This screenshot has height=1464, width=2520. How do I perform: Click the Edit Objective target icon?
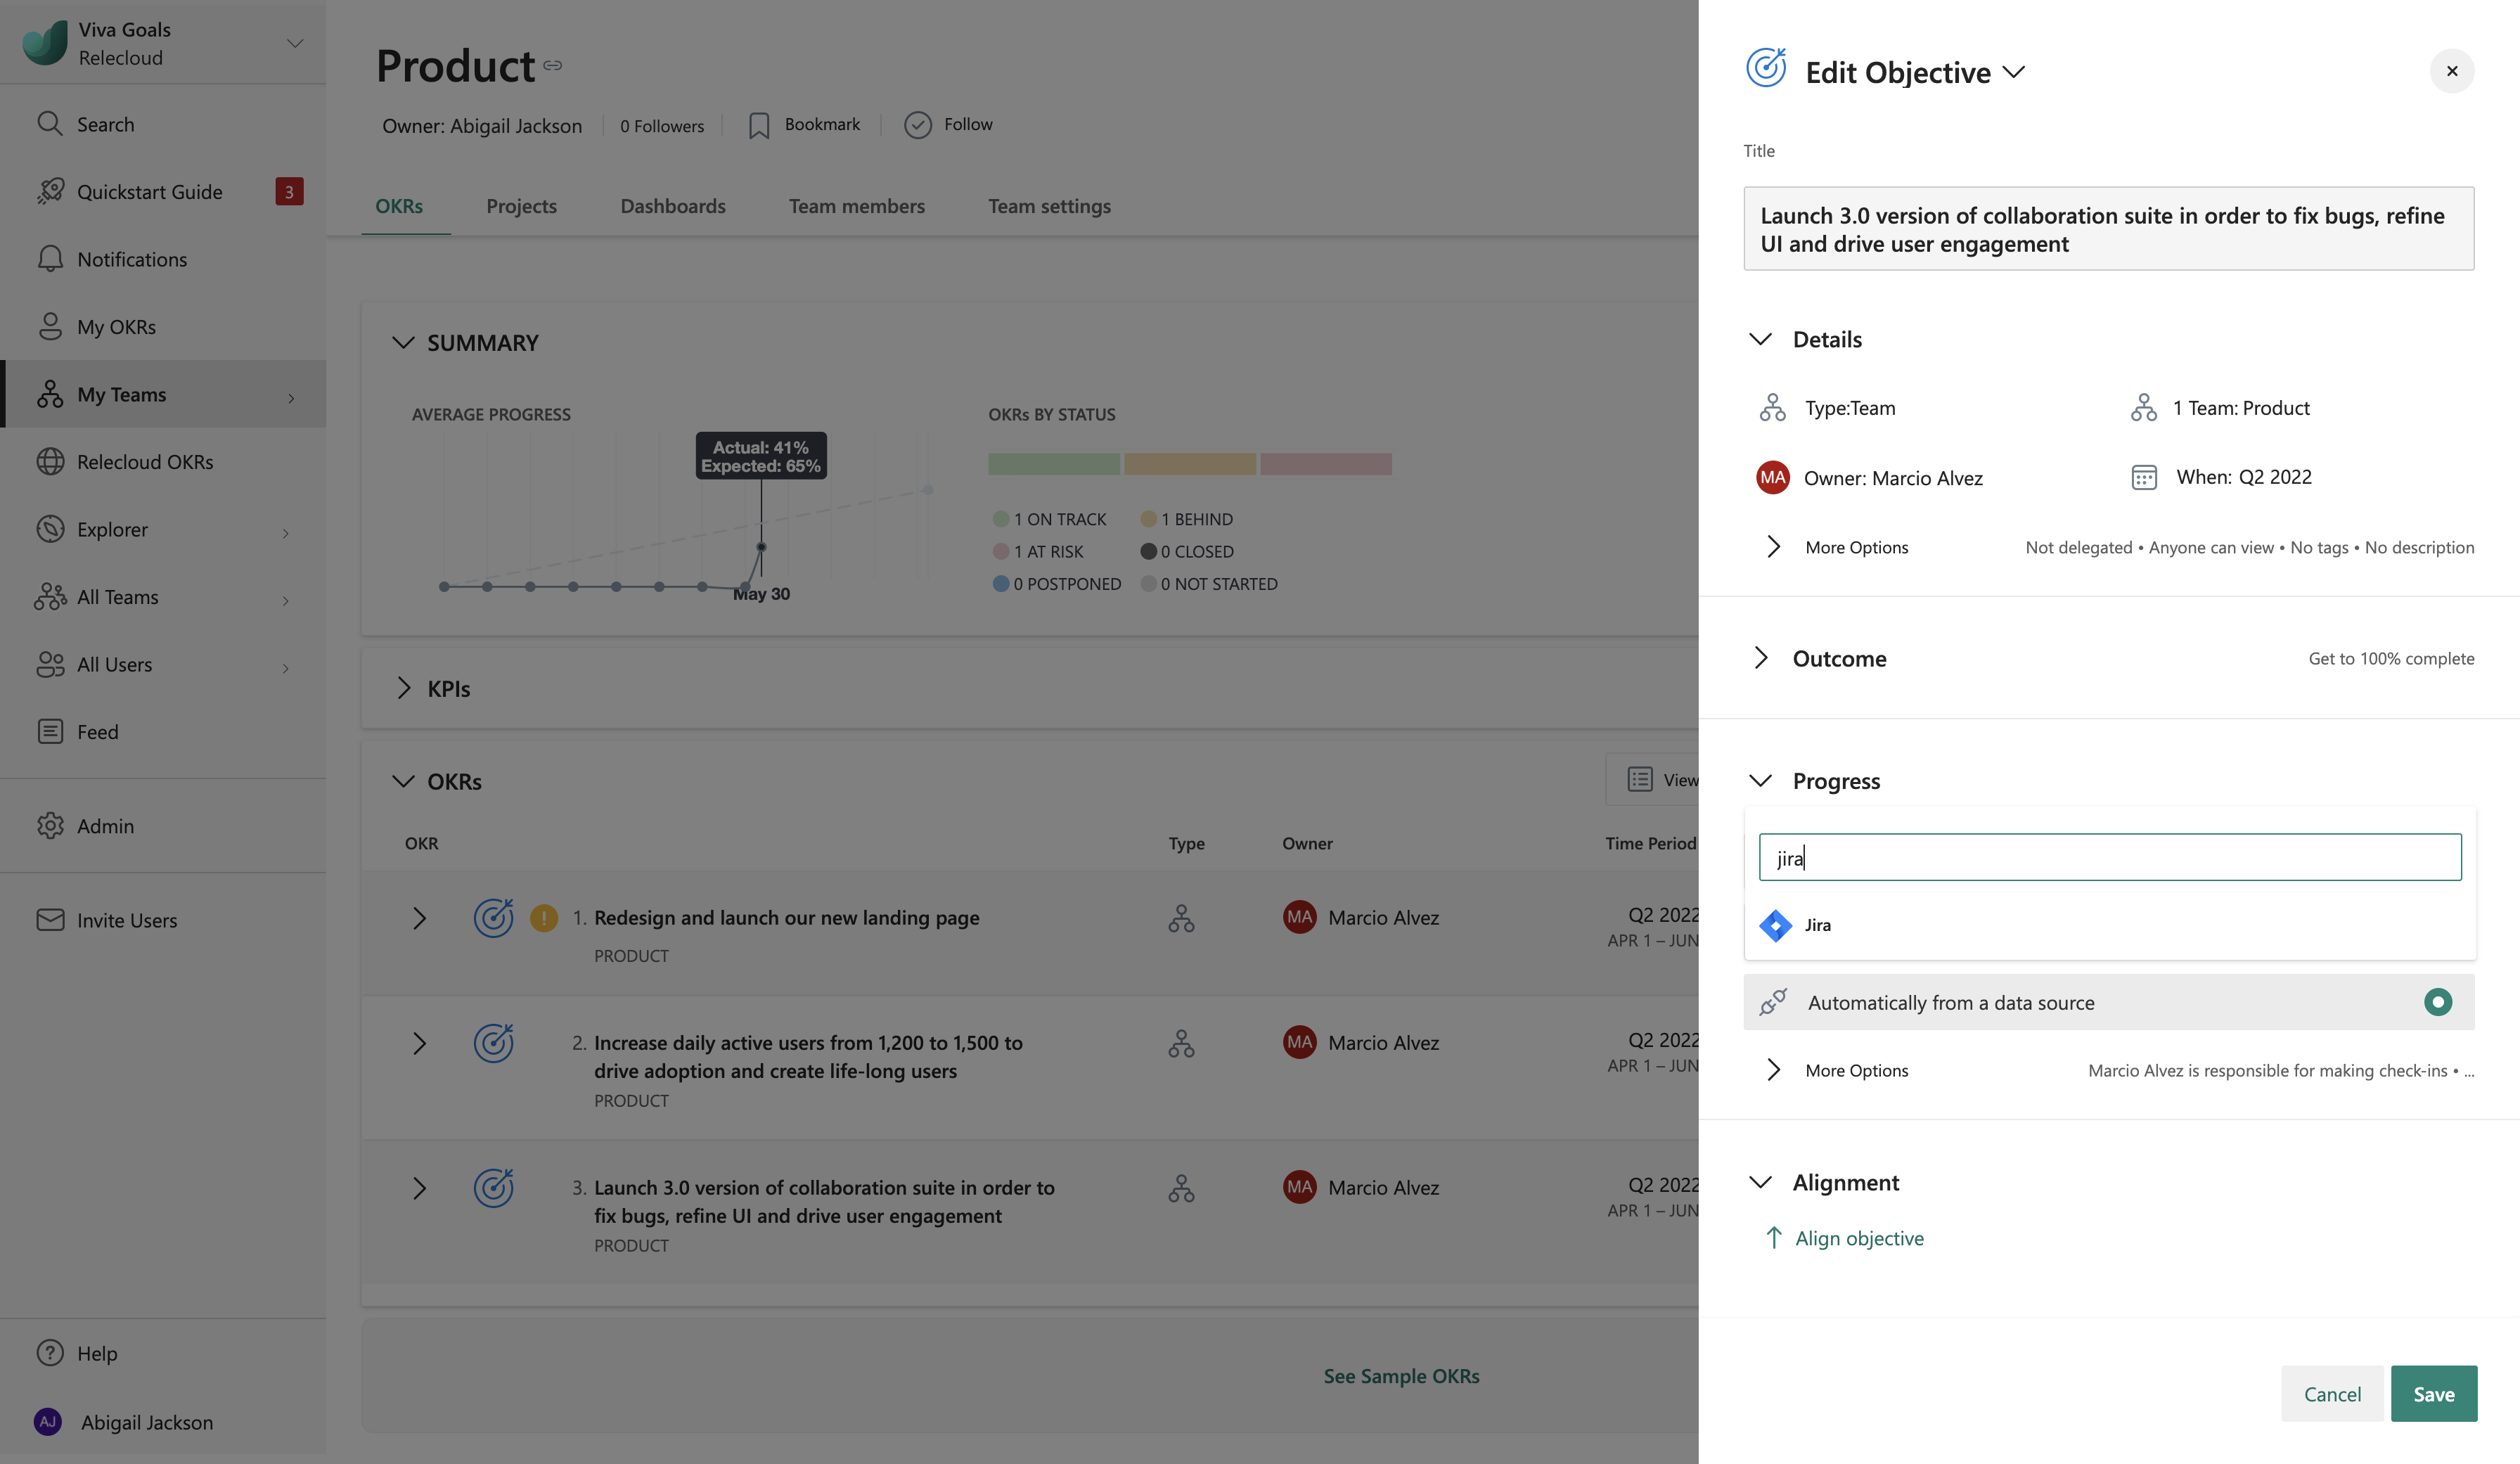tap(1766, 69)
